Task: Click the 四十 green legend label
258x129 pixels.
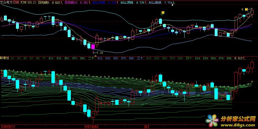Action: coord(189,58)
